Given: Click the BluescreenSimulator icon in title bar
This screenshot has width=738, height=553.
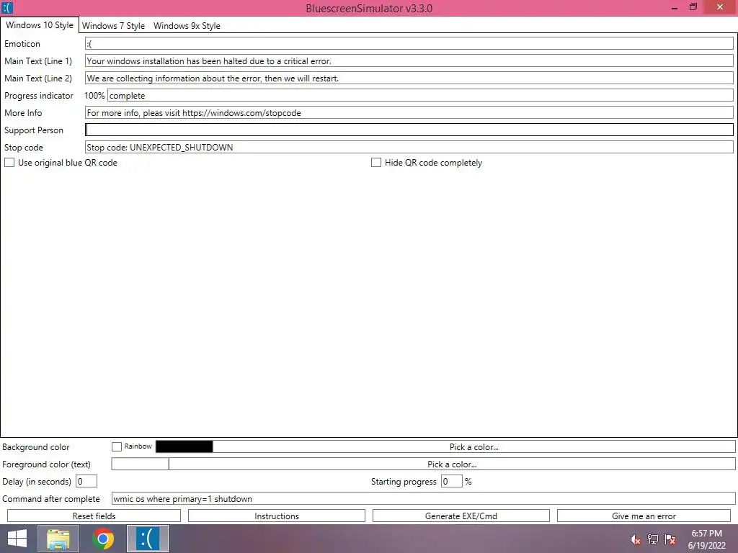Looking at the screenshot, I should (x=7, y=7).
